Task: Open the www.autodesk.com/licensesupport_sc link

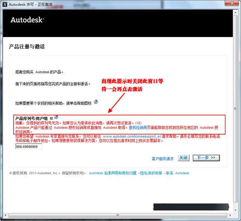Action: [132, 136]
